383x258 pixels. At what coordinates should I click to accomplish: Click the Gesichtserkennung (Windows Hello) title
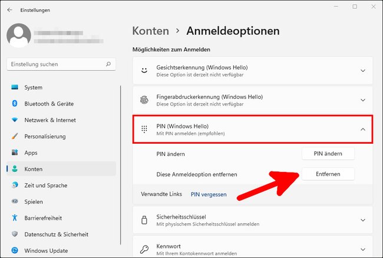[202, 67]
